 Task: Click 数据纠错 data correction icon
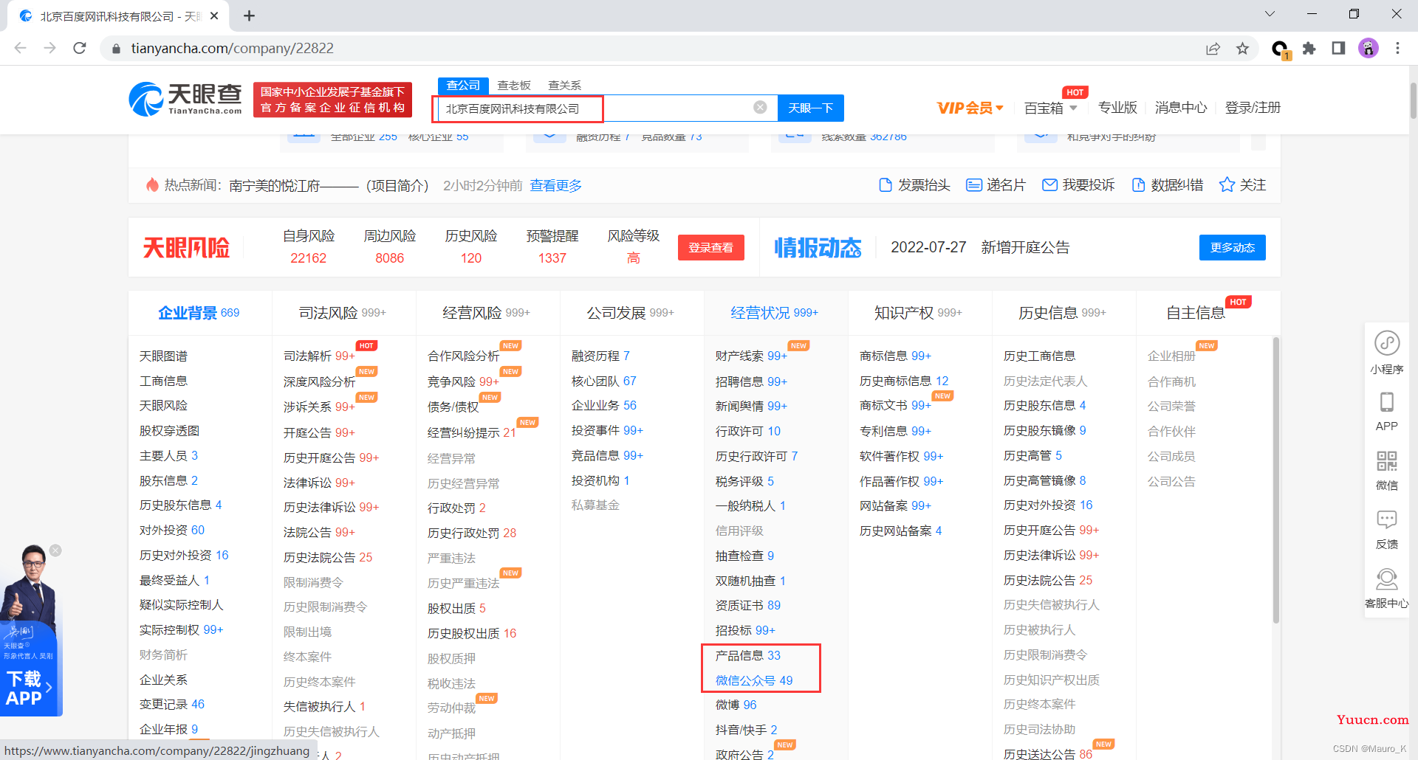(1138, 185)
